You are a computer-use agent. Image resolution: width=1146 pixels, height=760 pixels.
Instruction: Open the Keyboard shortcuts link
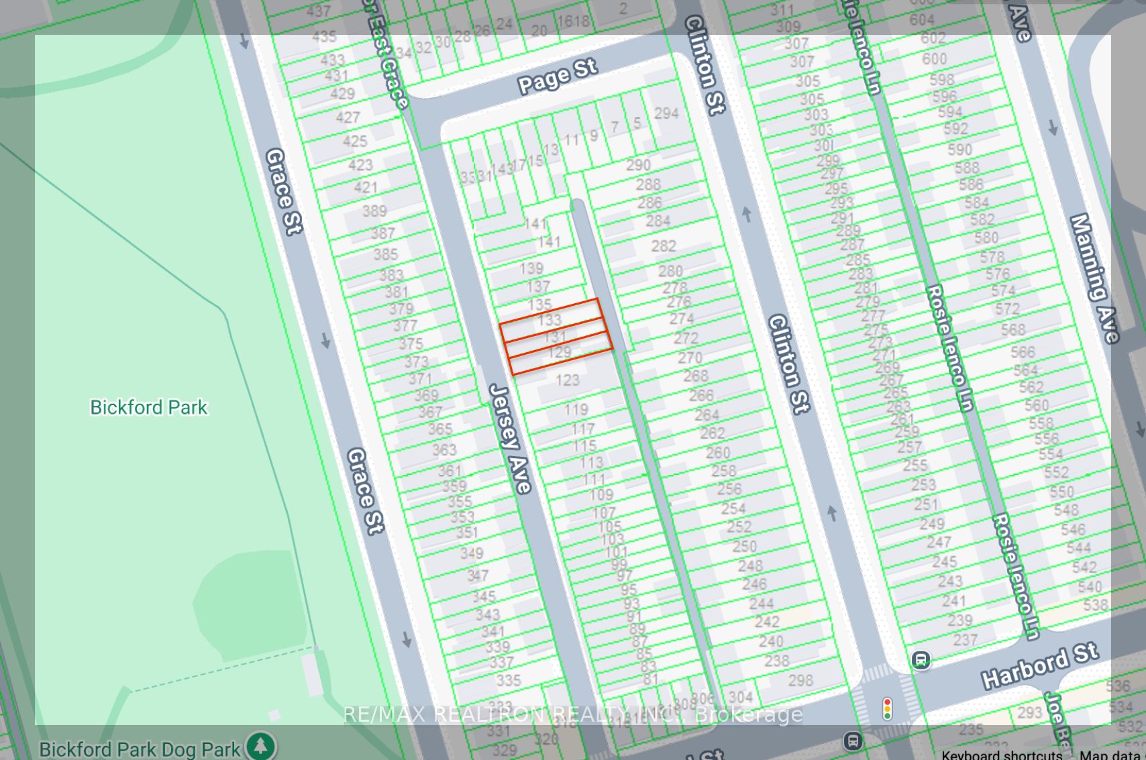tap(1001, 755)
